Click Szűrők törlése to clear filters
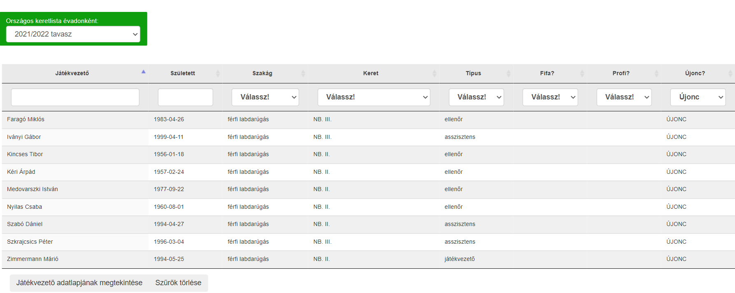Screen dimensions: 735x293 point(178,283)
